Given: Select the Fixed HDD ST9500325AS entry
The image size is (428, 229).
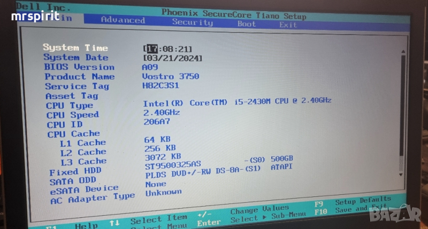Looking at the screenshot, I should point(172,165).
